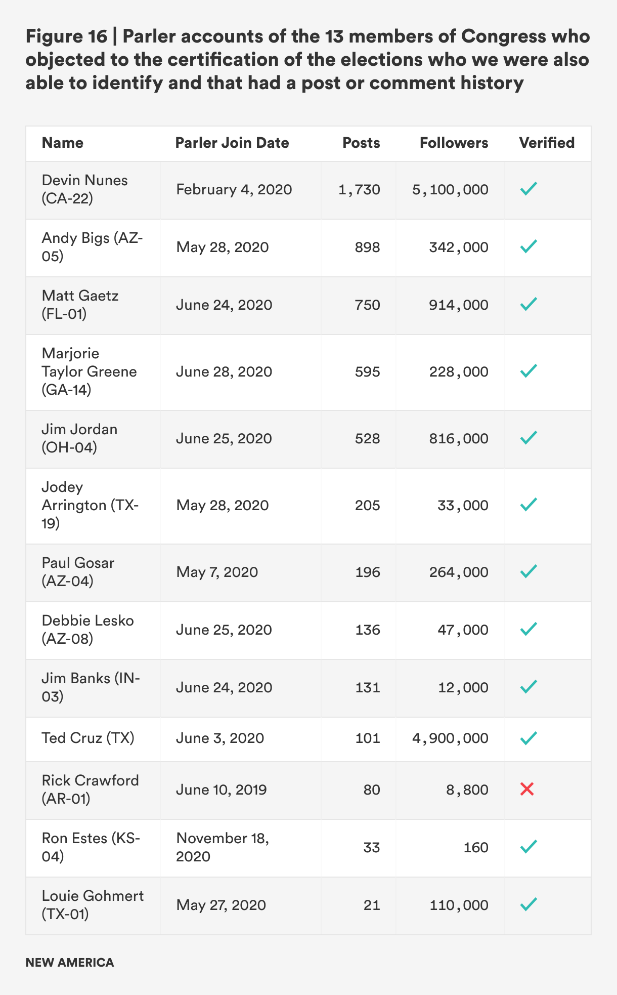Image resolution: width=617 pixels, height=995 pixels.
Task: Click Devin Nunes' follower count 5,100,000
Action: pos(450,190)
